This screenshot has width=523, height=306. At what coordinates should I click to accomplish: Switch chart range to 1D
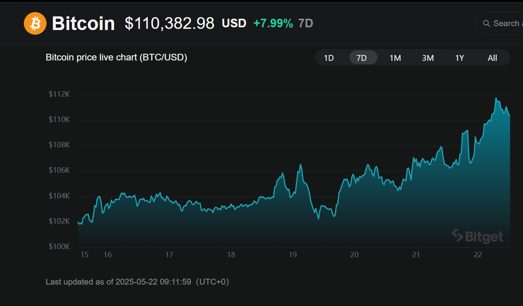[x=329, y=58]
